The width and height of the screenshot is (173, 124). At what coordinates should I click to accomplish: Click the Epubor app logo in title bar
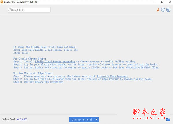[2, 2]
